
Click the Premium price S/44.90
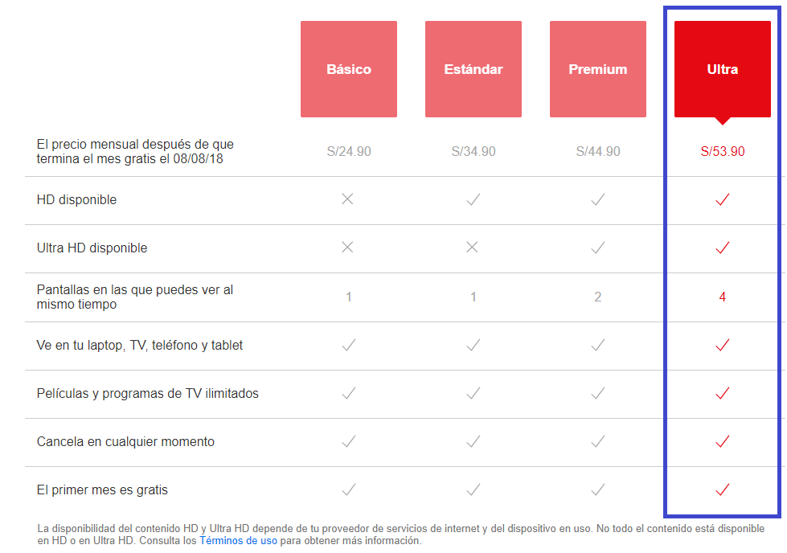coord(598,151)
